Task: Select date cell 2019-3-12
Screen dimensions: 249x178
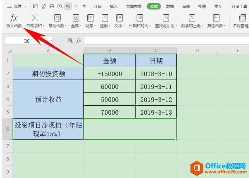Action: click(x=156, y=99)
